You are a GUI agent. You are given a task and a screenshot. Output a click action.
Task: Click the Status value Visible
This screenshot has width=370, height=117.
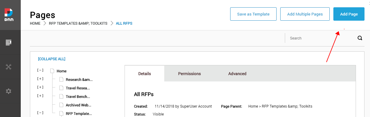pos(158,114)
